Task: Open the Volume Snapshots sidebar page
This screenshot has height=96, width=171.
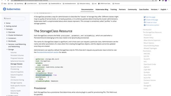Action: (x=17, y=72)
